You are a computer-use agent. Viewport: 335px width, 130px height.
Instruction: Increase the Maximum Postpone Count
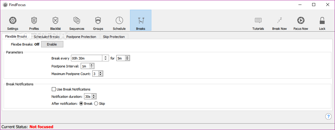[x=101, y=73]
